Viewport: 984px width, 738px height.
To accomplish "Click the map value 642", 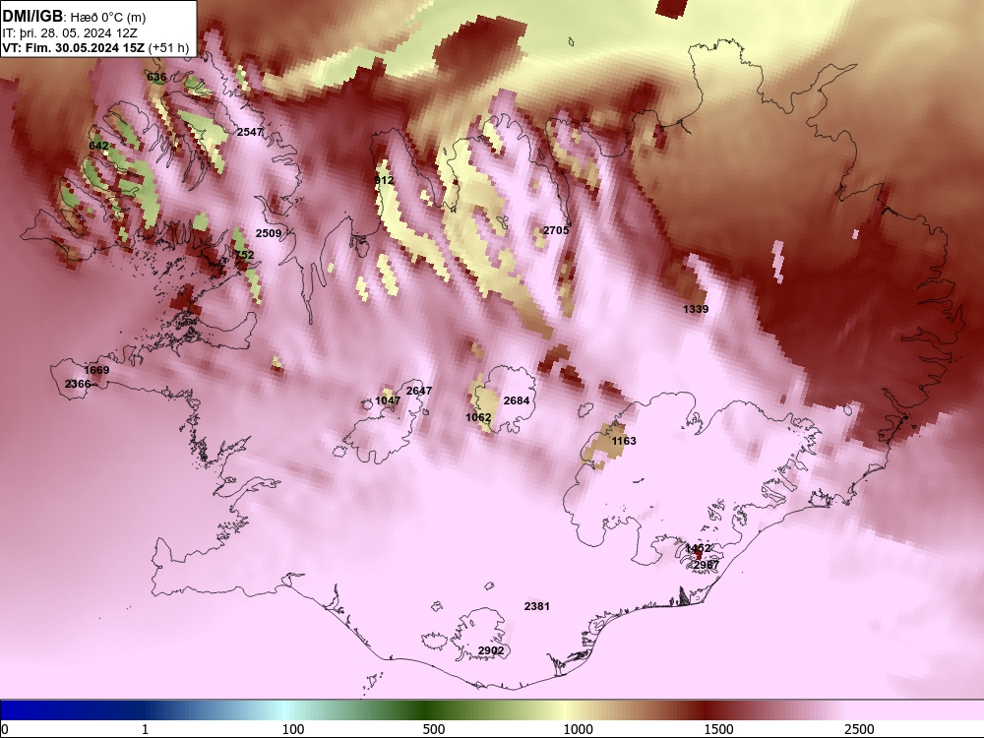I will point(98,146).
